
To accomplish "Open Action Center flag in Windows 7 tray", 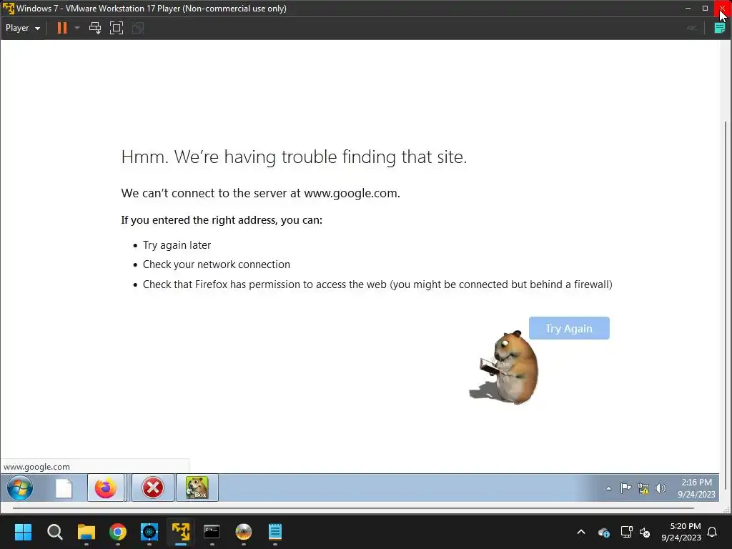I will coord(625,488).
